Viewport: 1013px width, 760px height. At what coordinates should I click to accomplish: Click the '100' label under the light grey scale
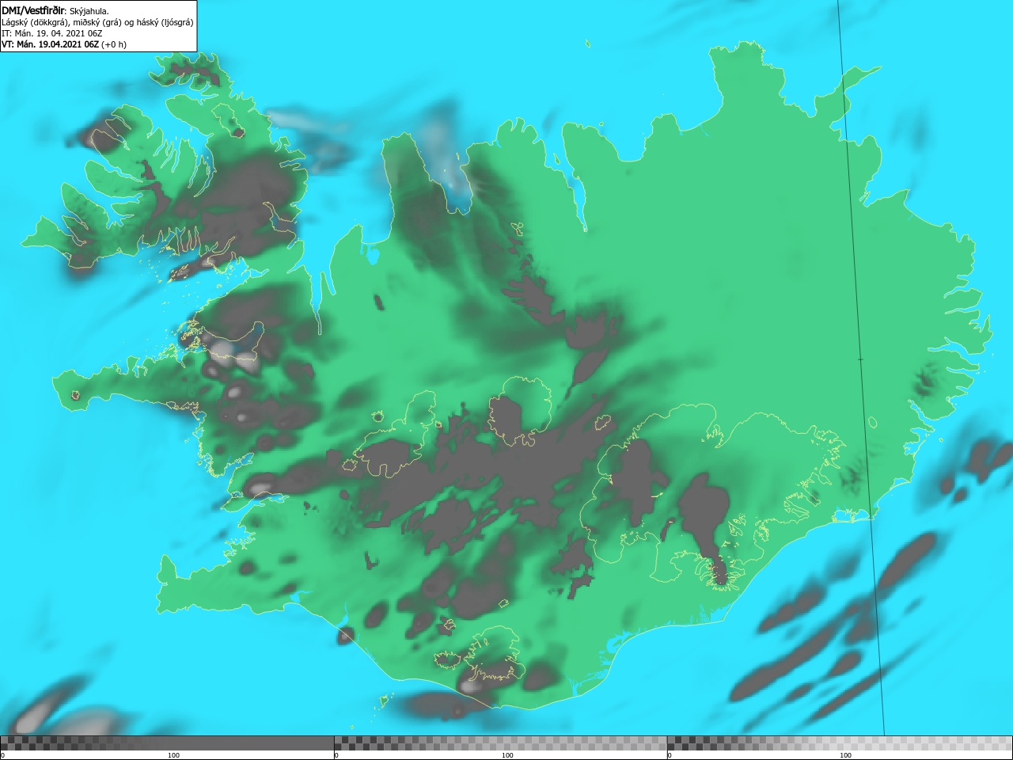click(845, 755)
